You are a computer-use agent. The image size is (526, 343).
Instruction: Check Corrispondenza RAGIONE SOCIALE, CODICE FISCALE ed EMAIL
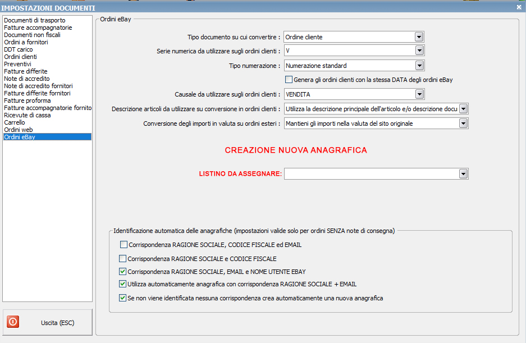tap(124, 244)
